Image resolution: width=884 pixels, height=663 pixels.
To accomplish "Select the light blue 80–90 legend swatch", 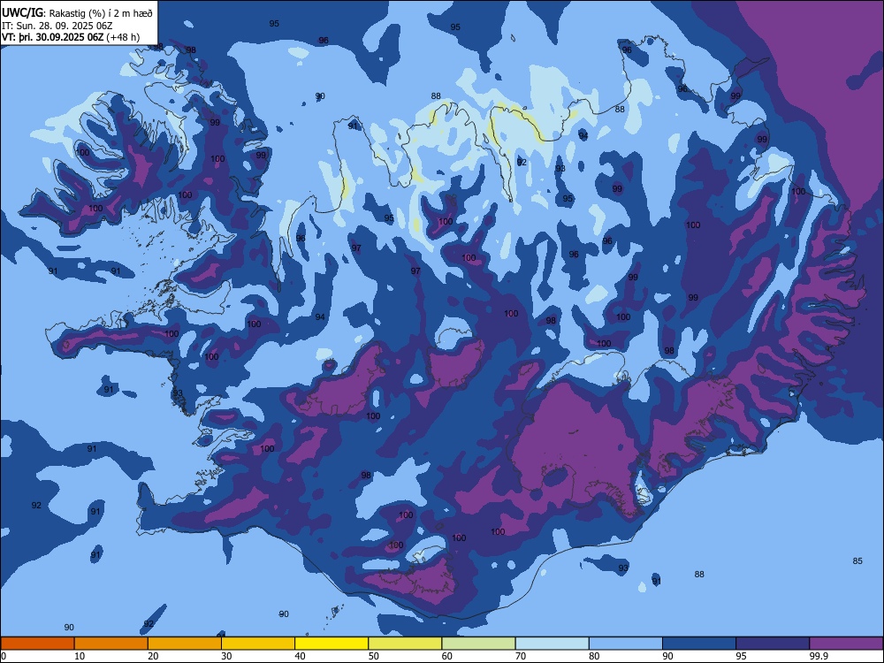I will pyautogui.click(x=626, y=644).
